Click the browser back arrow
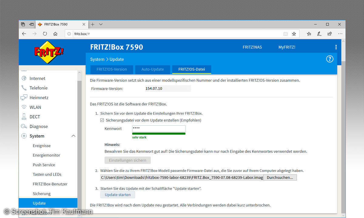The image size is (364, 218). (x=24, y=34)
